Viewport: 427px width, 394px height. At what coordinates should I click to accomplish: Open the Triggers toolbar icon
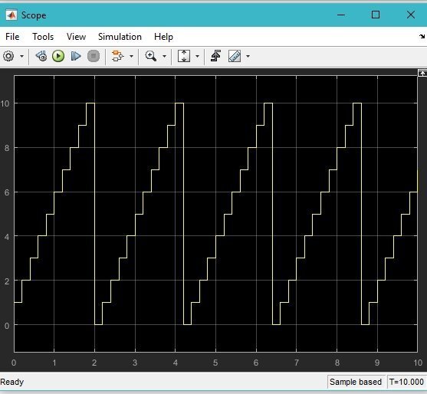click(x=215, y=57)
